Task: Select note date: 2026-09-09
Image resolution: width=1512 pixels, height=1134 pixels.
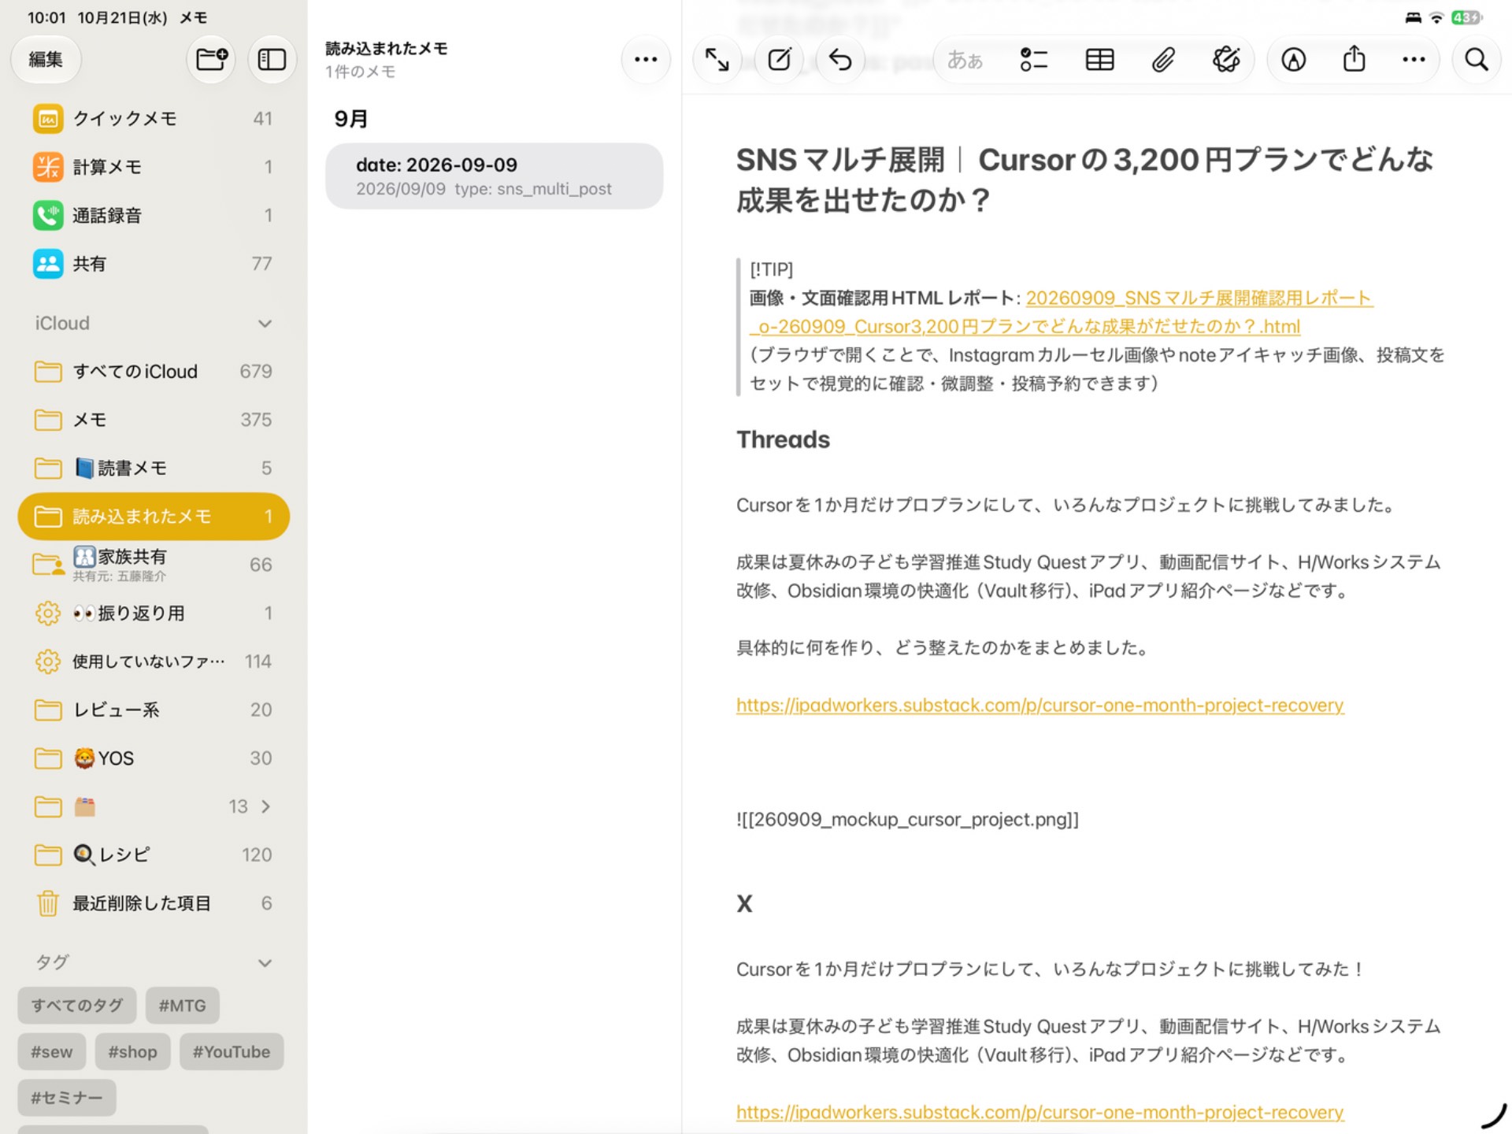Action: click(x=494, y=176)
